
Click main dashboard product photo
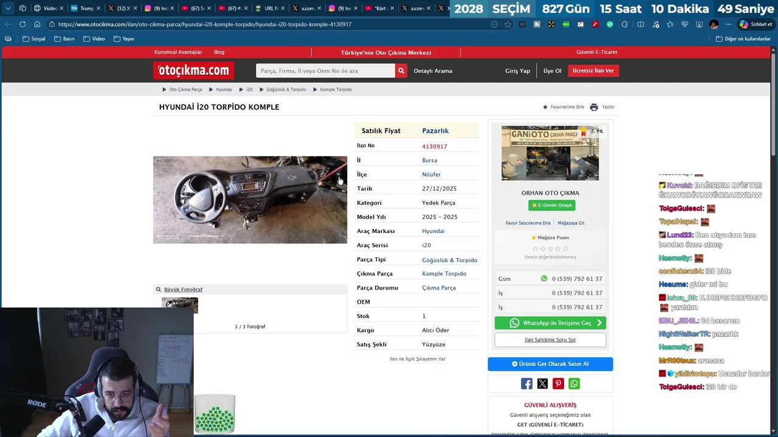[x=250, y=200]
